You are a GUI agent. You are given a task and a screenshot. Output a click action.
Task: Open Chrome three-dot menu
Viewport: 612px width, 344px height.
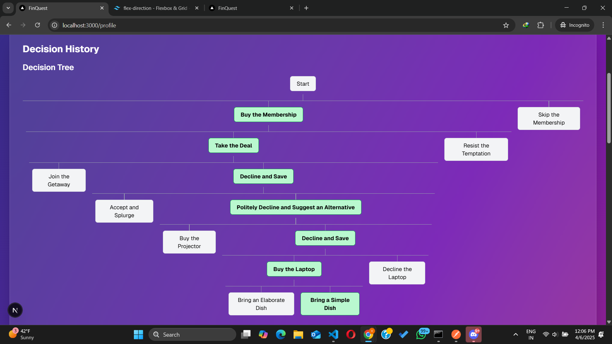click(603, 25)
